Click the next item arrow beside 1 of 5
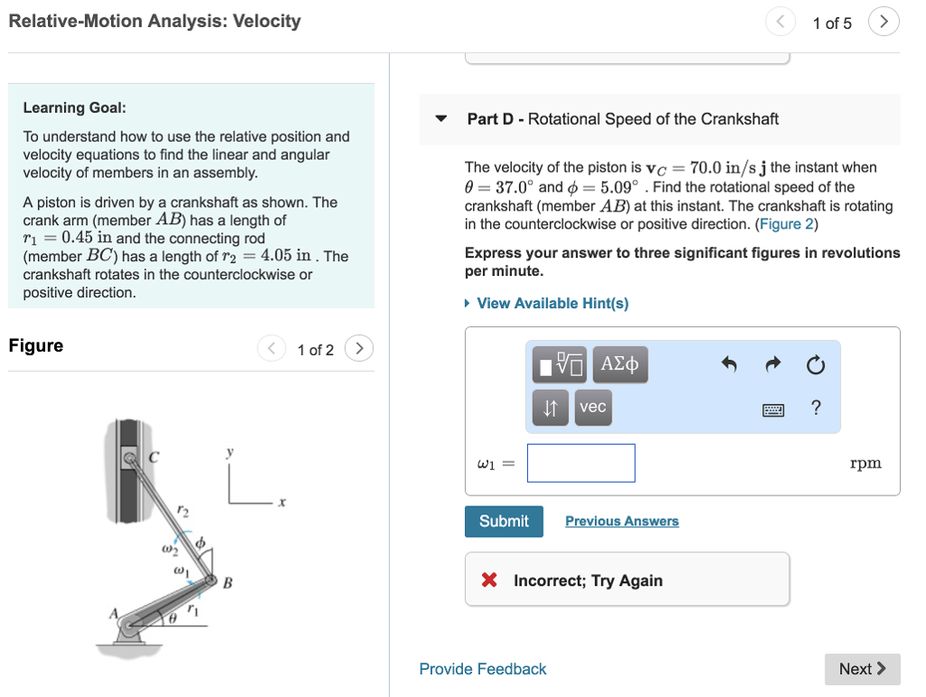Image resolution: width=926 pixels, height=697 pixels. pyautogui.click(x=883, y=21)
